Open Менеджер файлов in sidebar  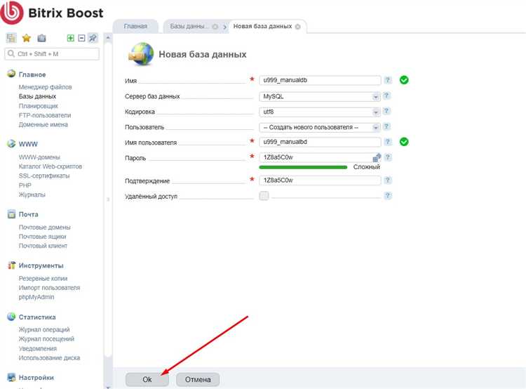pyautogui.click(x=46, y=87)
